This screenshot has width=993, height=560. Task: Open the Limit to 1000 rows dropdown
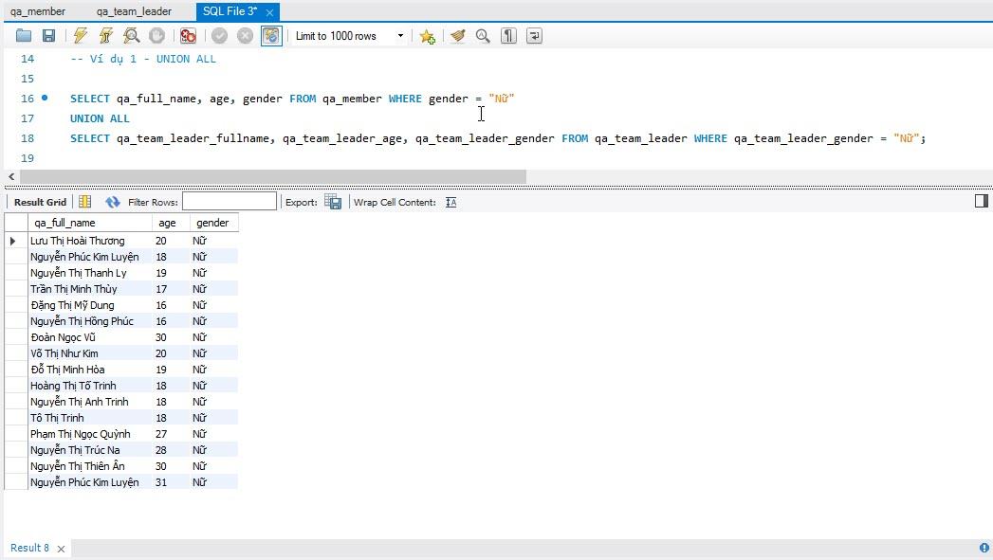(x=349, y=36)
